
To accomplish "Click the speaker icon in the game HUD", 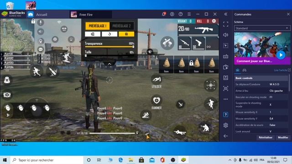I will coord(41,31).
